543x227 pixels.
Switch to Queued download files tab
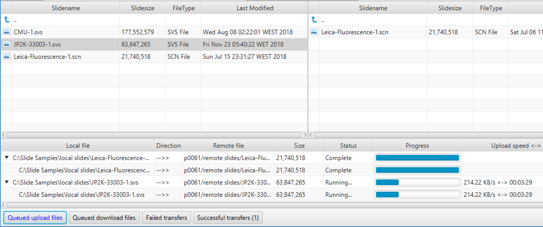tap(104, 217)
